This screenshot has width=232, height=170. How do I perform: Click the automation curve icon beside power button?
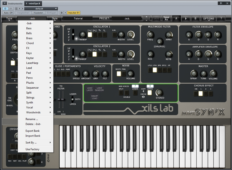(11, 9)
